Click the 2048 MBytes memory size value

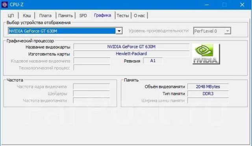point(208,87)
